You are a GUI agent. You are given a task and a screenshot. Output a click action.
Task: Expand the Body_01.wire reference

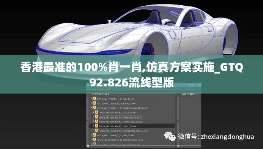coord(91,99)
